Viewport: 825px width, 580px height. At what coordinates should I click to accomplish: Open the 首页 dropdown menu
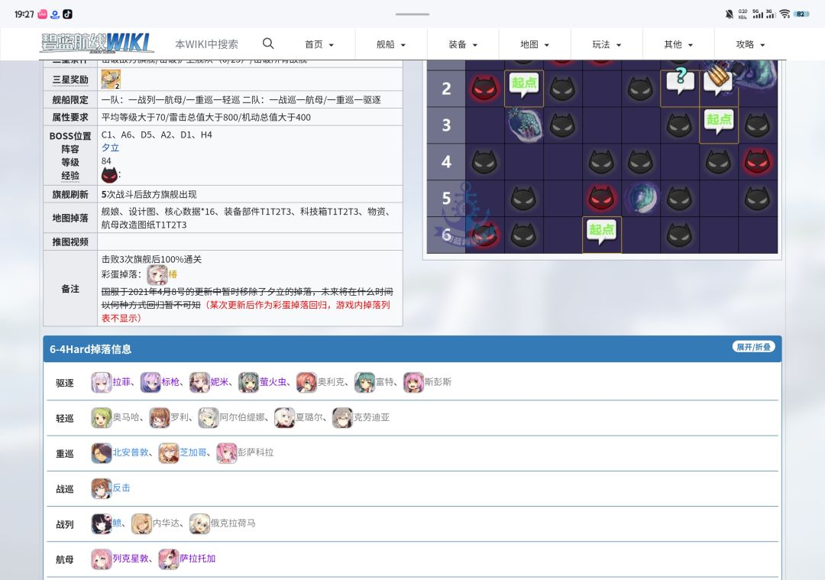(319, 45)
